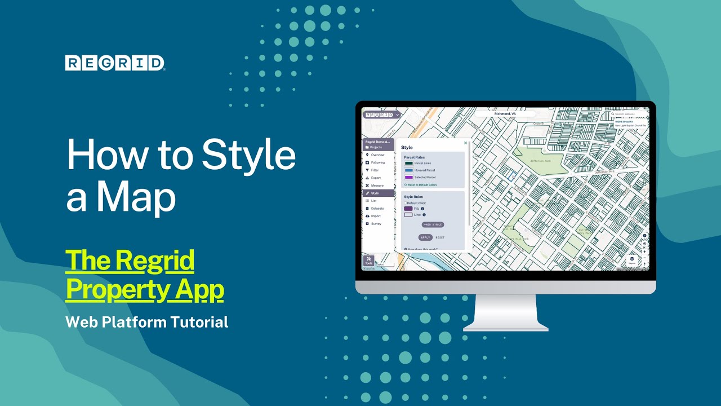The height and width of the screenshot is (406, 721).
Task: Click the info icon beside Line
Action: 424,215
